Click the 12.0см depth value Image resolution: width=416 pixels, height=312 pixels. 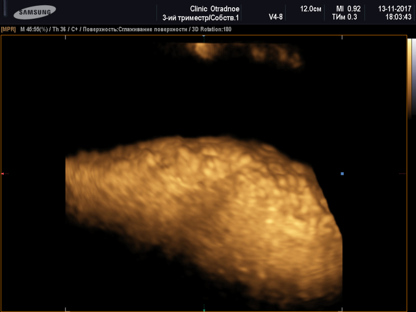[x=310, y=9]
